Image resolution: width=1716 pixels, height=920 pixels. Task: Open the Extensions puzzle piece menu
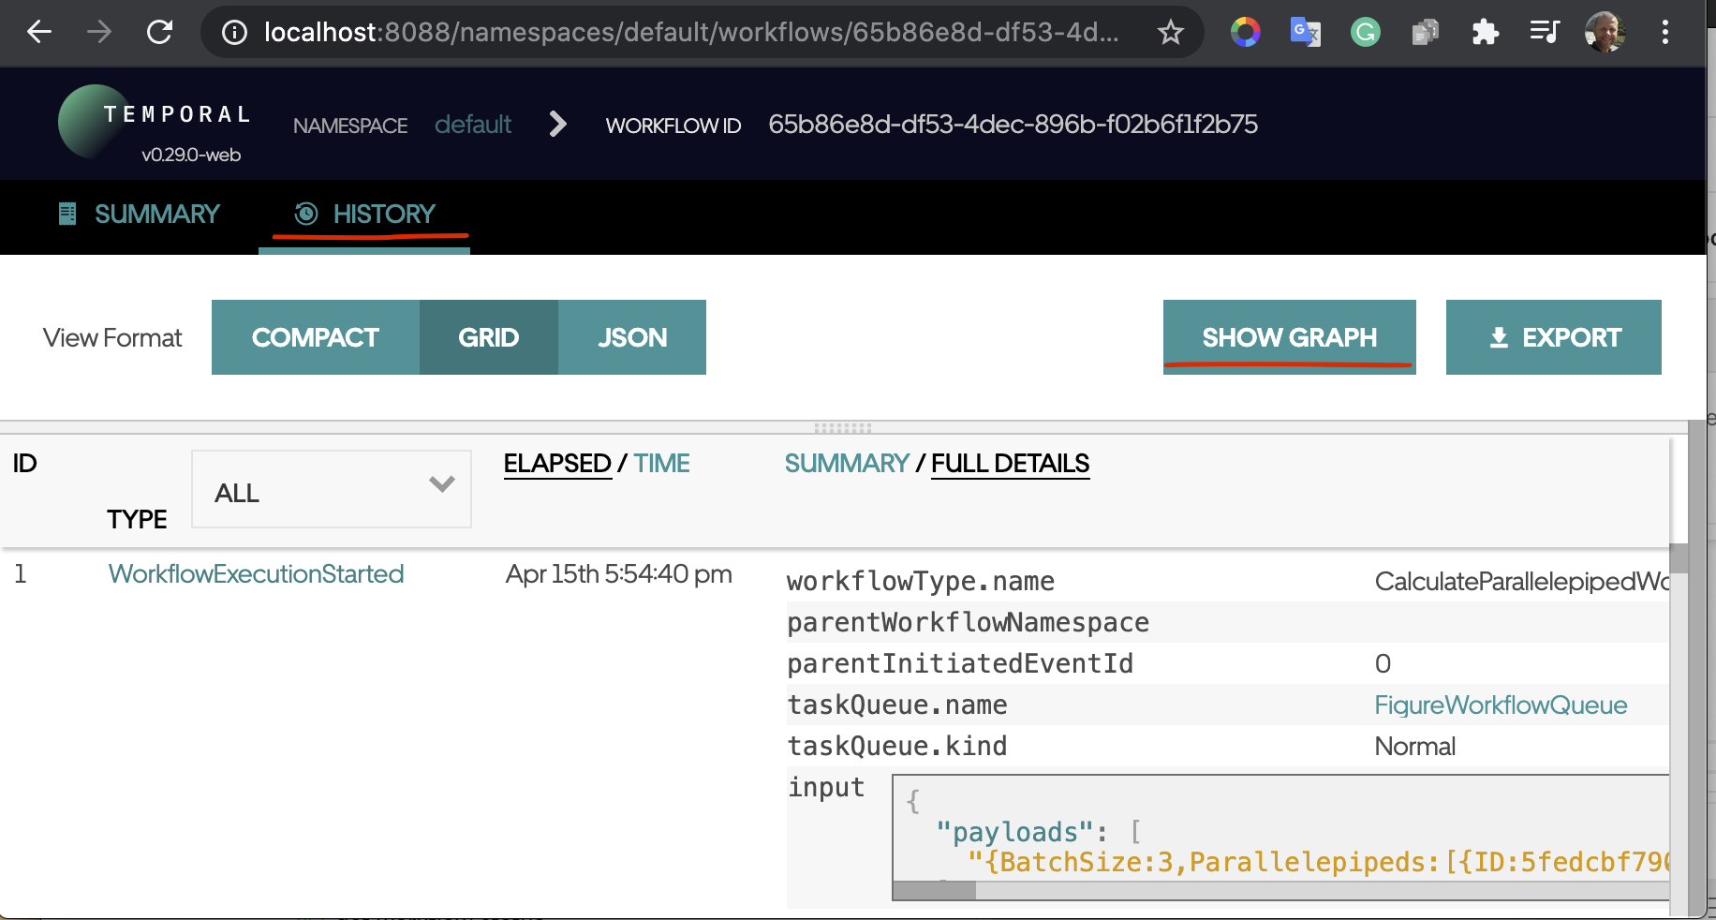(1485, 33)
